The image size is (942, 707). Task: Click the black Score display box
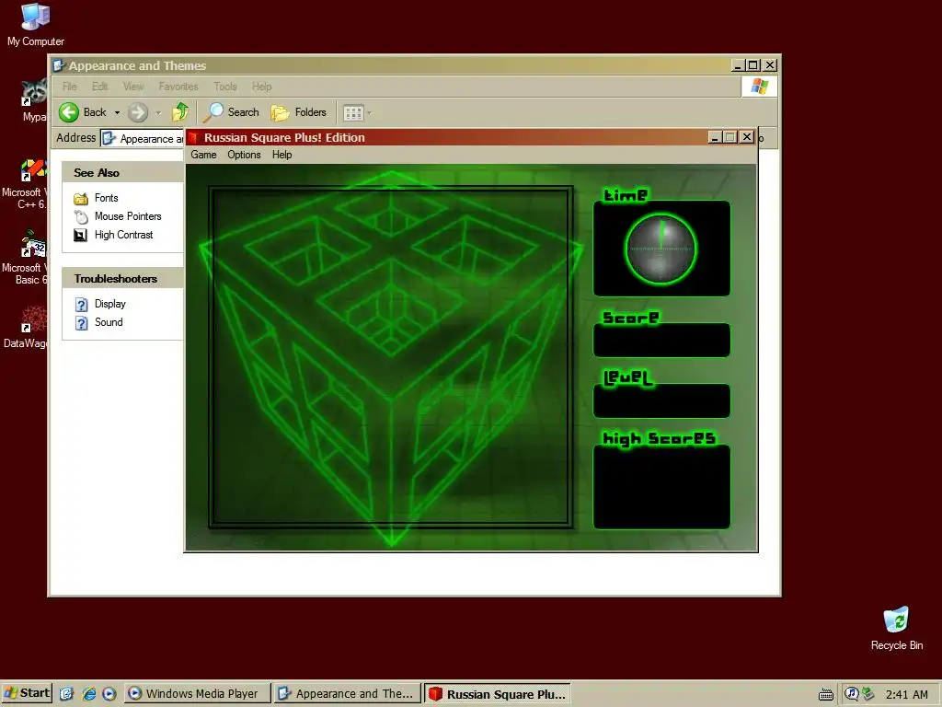click(x=661, y=341)
